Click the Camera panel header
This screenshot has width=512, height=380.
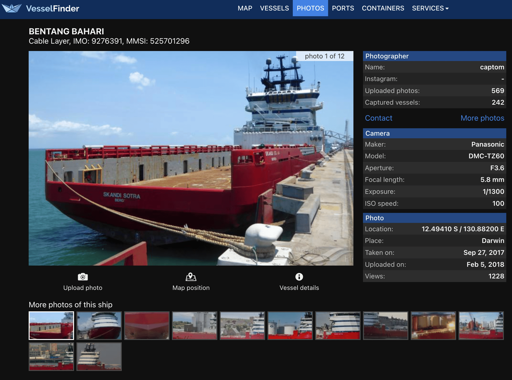pos(434,133)
